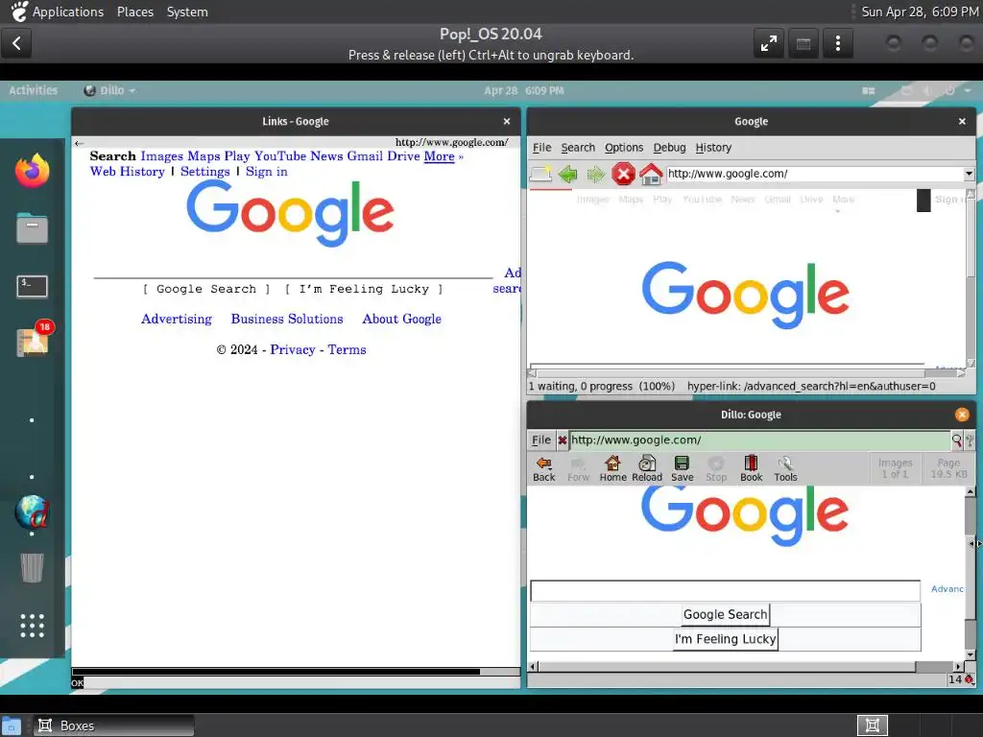Click About Google link
The image size is (983, 737).
tap(402, 319)
